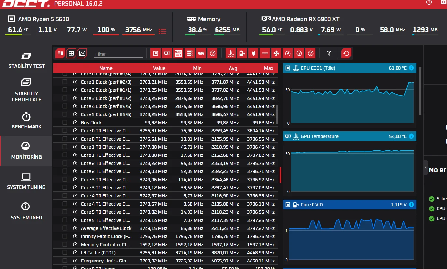Toggle the usage gauge sensor type filter
The width and height of the screenshot is (447, 269).
point(299,53)
